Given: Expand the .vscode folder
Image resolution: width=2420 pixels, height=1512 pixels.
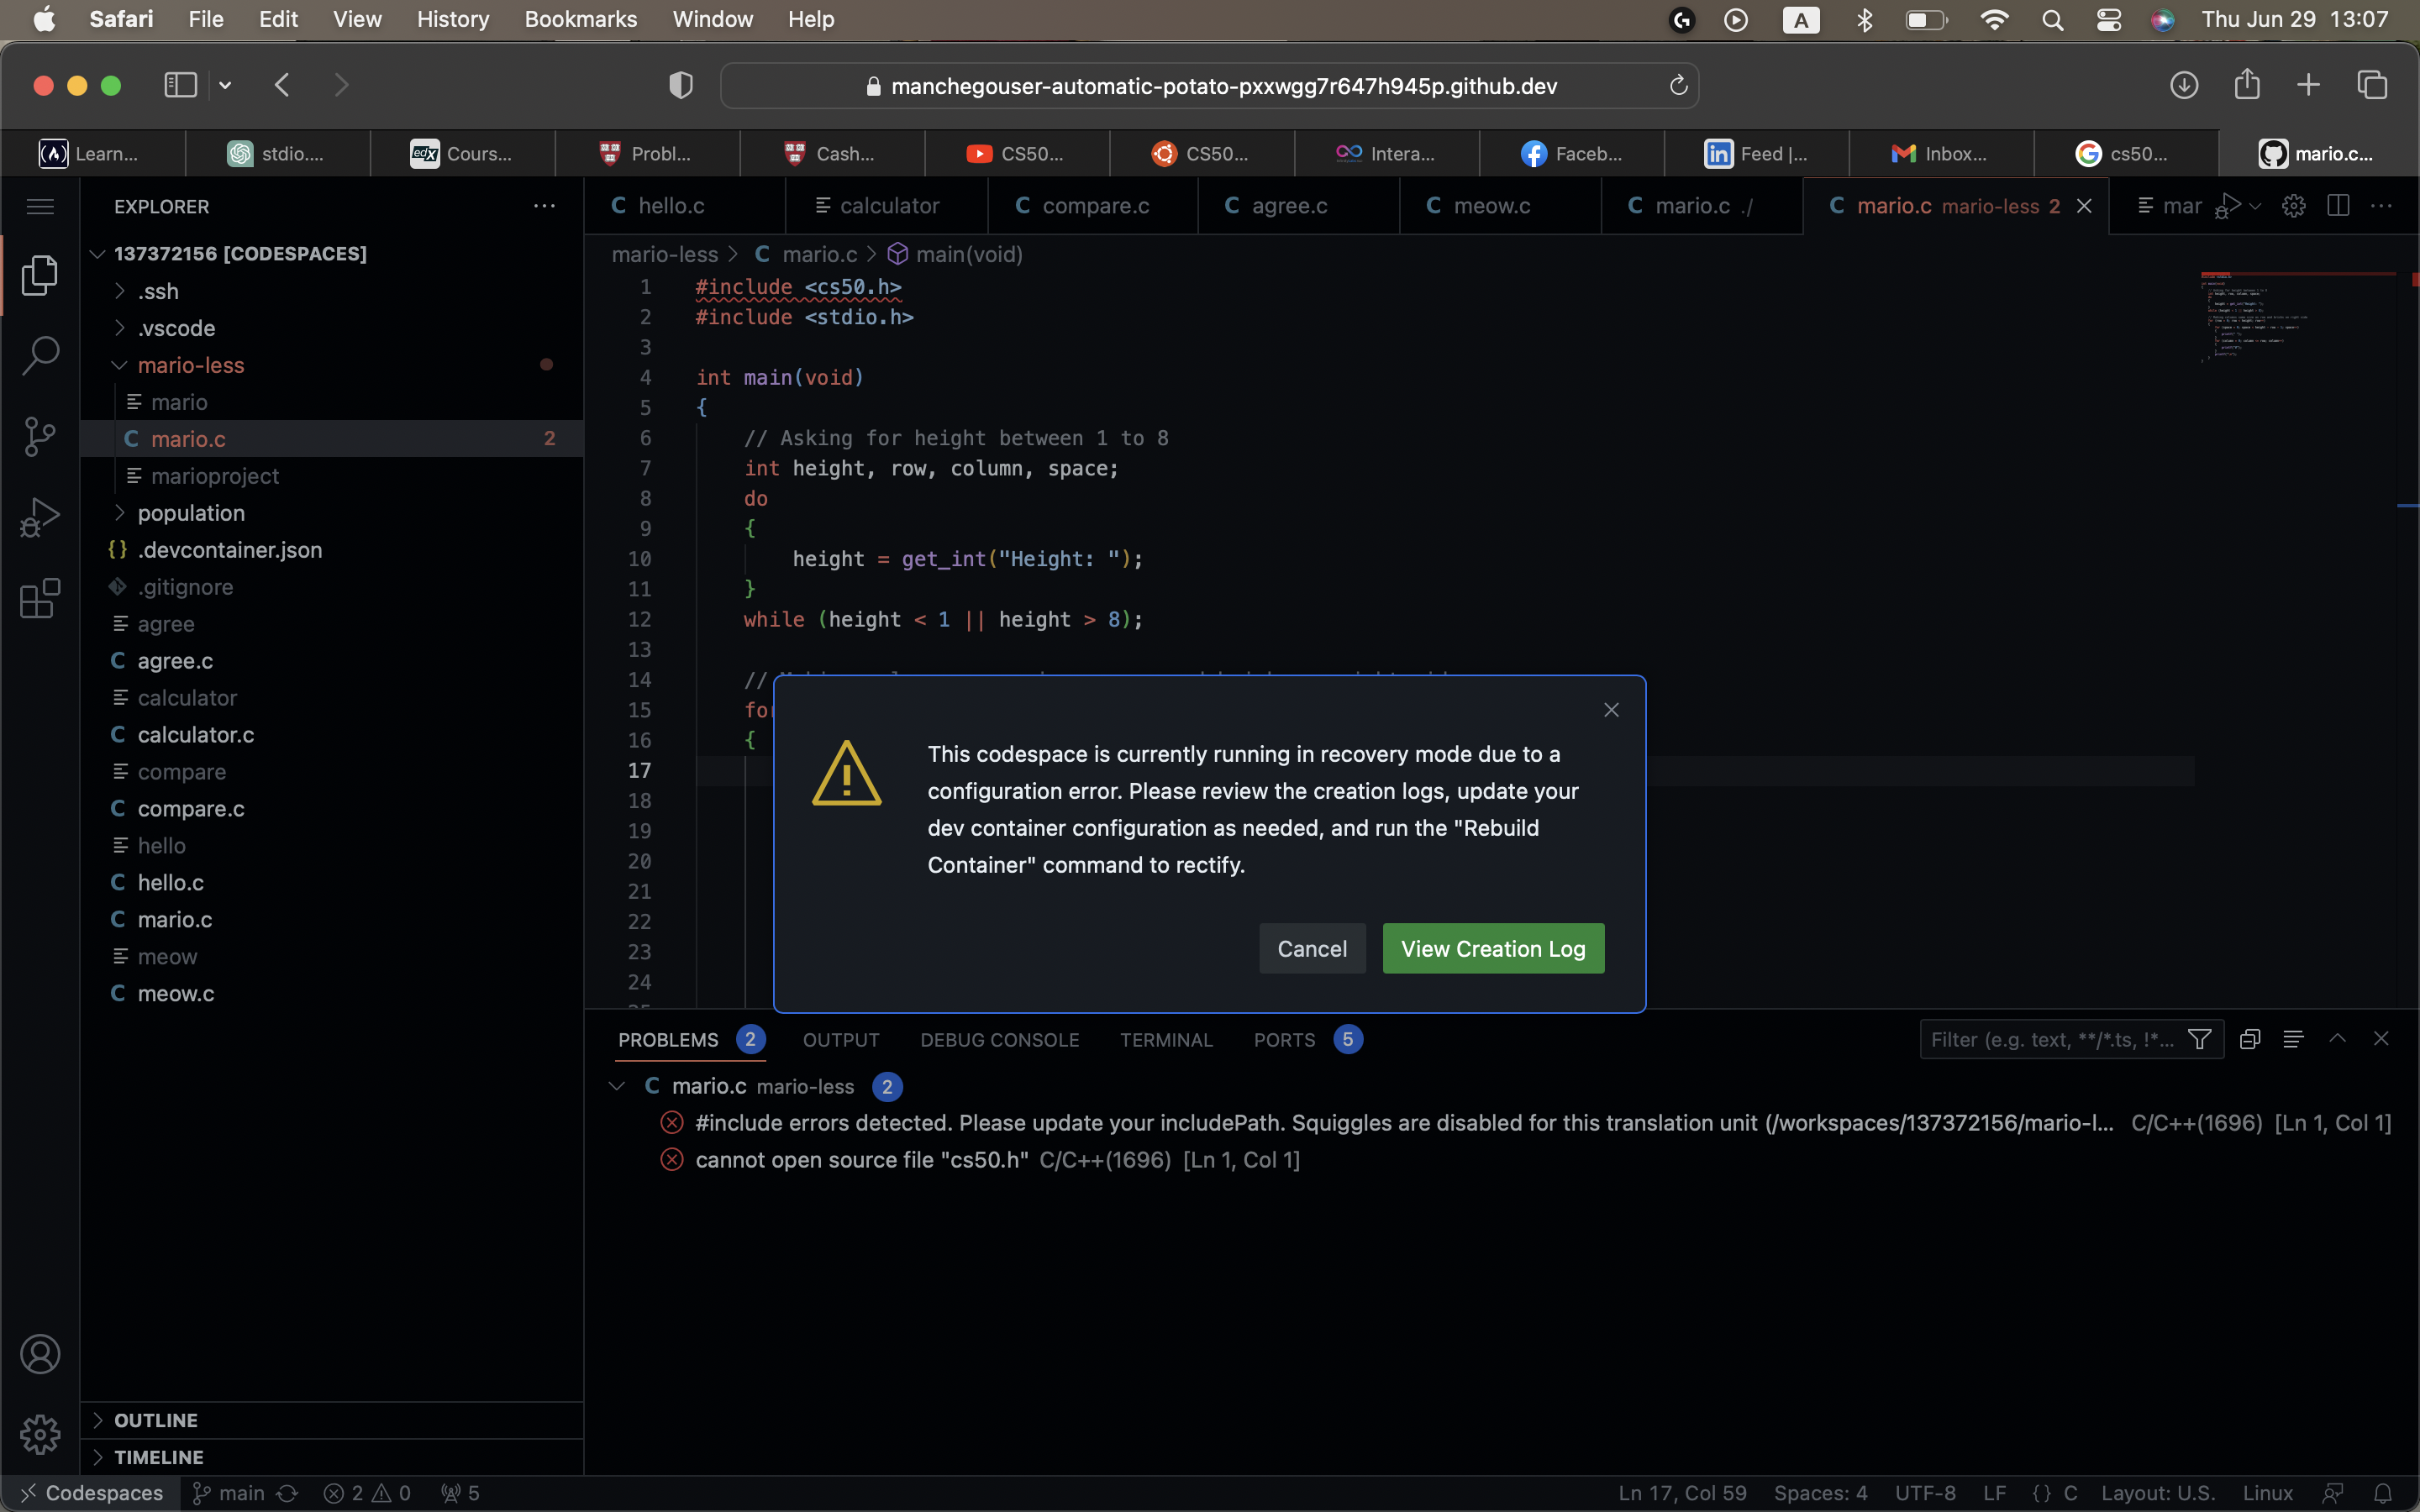Looking at the screenshot, I should pyautogui.click(x=176, y=328).
